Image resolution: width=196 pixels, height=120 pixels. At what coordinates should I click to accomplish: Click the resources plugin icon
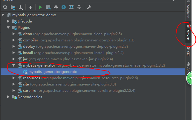pos(20,78)
